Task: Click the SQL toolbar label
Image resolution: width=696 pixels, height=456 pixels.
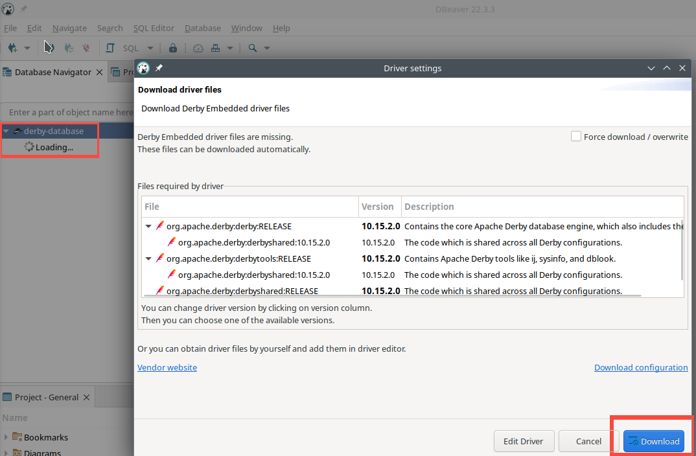Action: [x=131, y=48]
